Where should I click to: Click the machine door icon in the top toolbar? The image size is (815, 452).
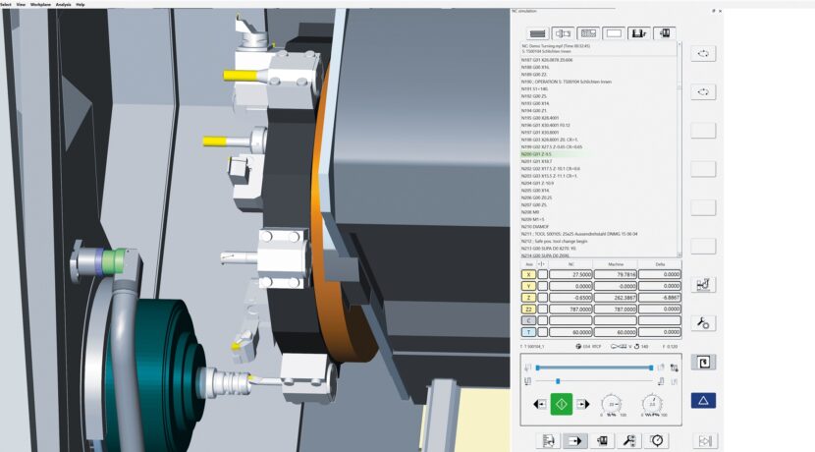pyautogui.click(x=664, y=33)
